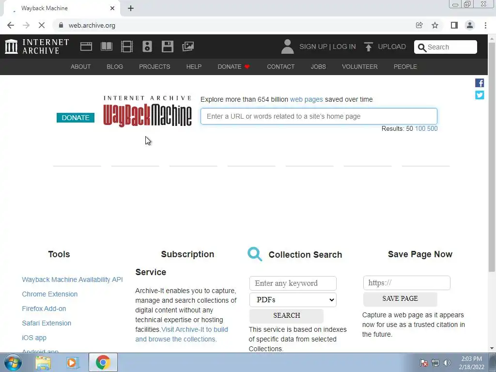
Task: Open the DONATE menu item with the heart
Action: click(234, 67)
